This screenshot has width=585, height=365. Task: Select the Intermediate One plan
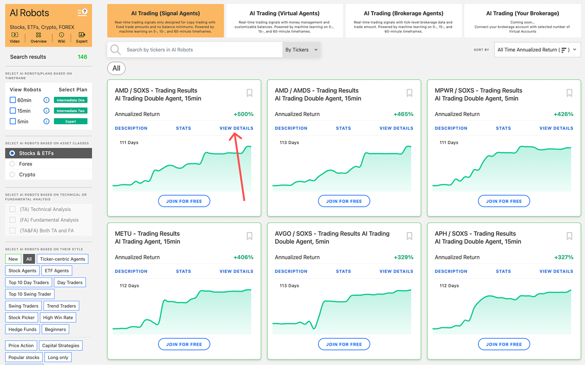pyautogui.click(x=71, y=100)
